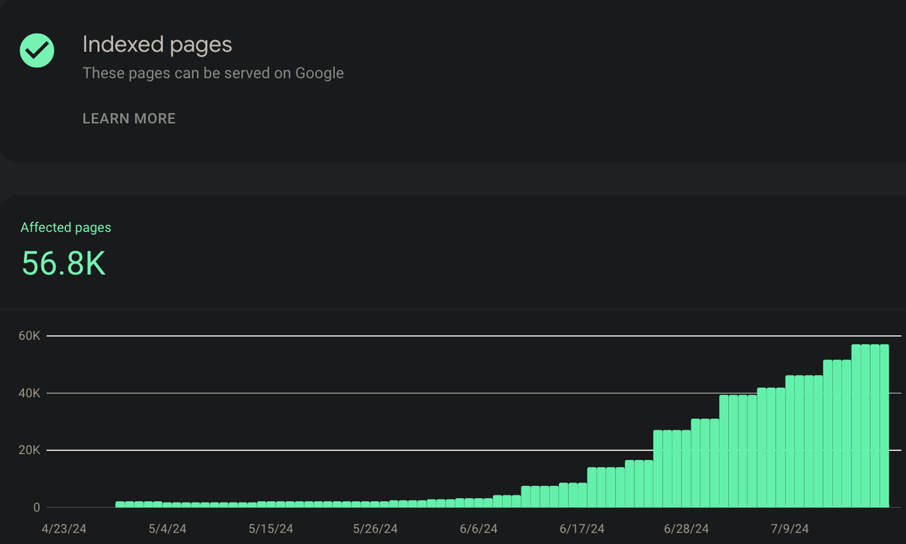The height and width of the screenshot is (544, 906).
Task: Select the 4/23/24 date label
Action: pyautogui.click(x=64, y=529)
